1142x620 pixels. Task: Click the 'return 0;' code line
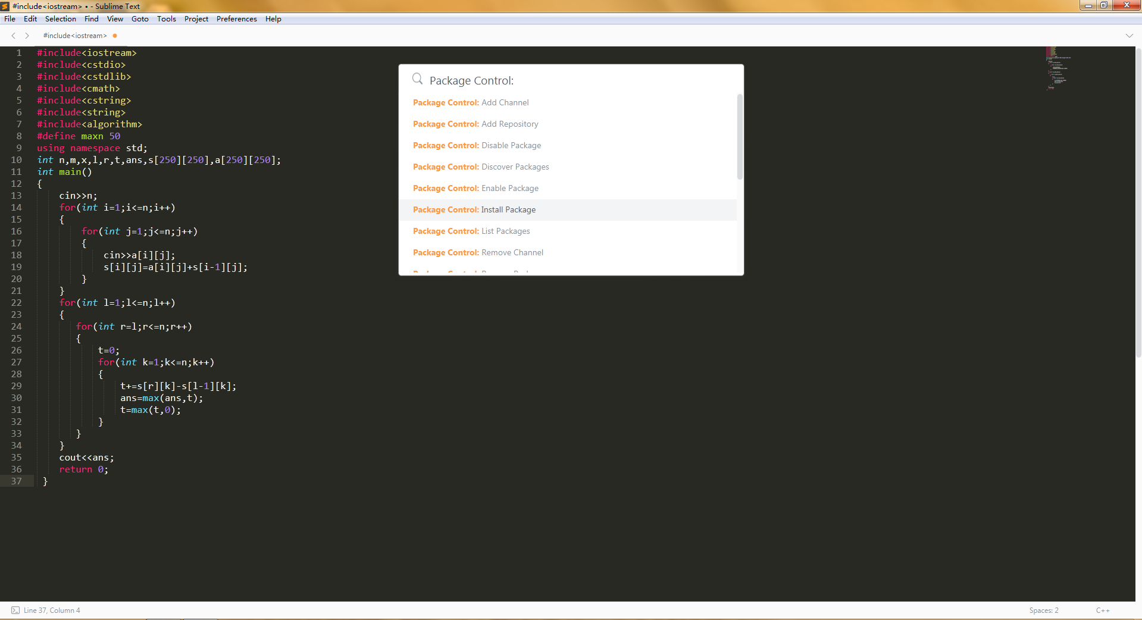(x=84, y=469)
